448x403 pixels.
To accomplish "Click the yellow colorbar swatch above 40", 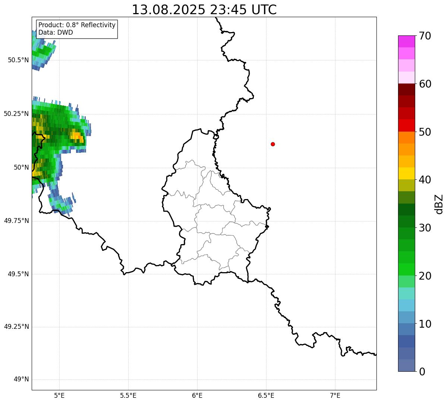I will pyautogui.click(x=406, y=173).
